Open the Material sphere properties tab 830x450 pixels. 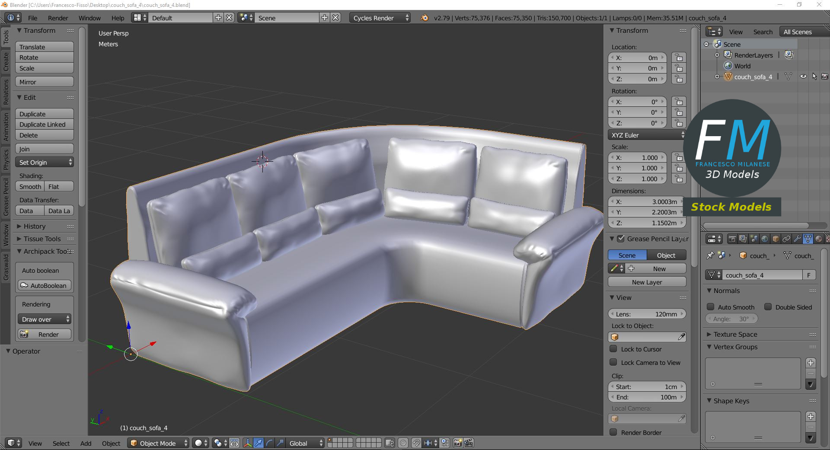(x=819, y=239)
